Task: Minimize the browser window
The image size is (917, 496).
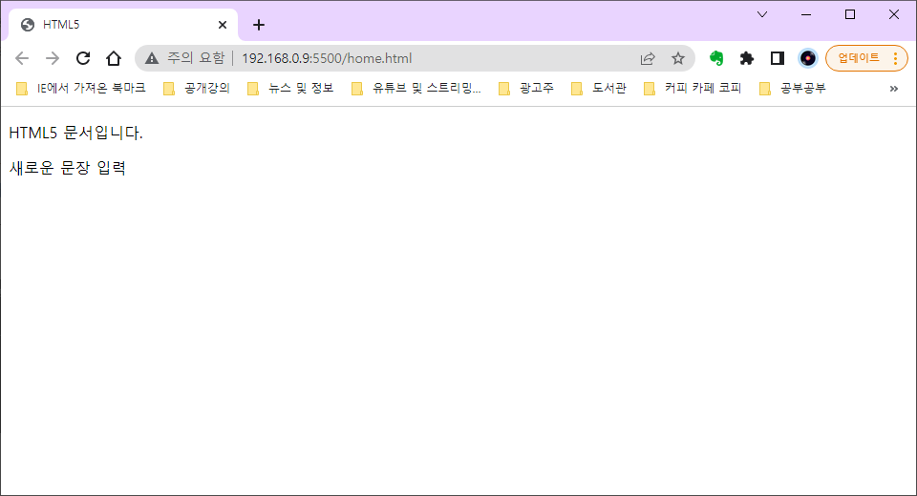Action: point(806,14)
